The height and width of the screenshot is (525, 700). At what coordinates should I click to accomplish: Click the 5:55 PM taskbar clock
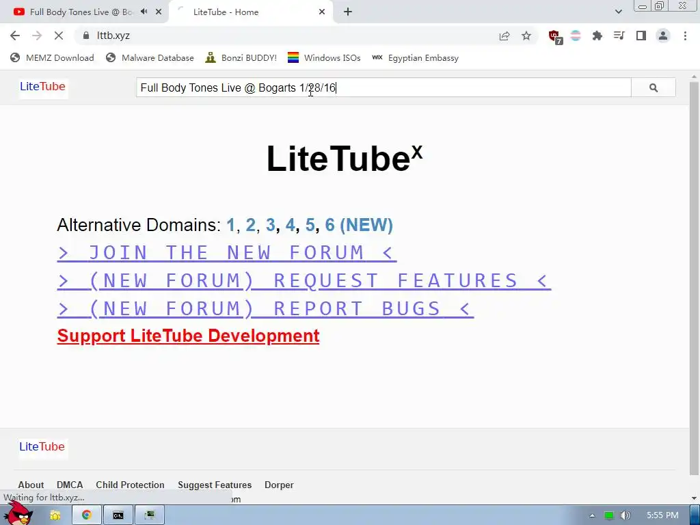coord(662,515)
